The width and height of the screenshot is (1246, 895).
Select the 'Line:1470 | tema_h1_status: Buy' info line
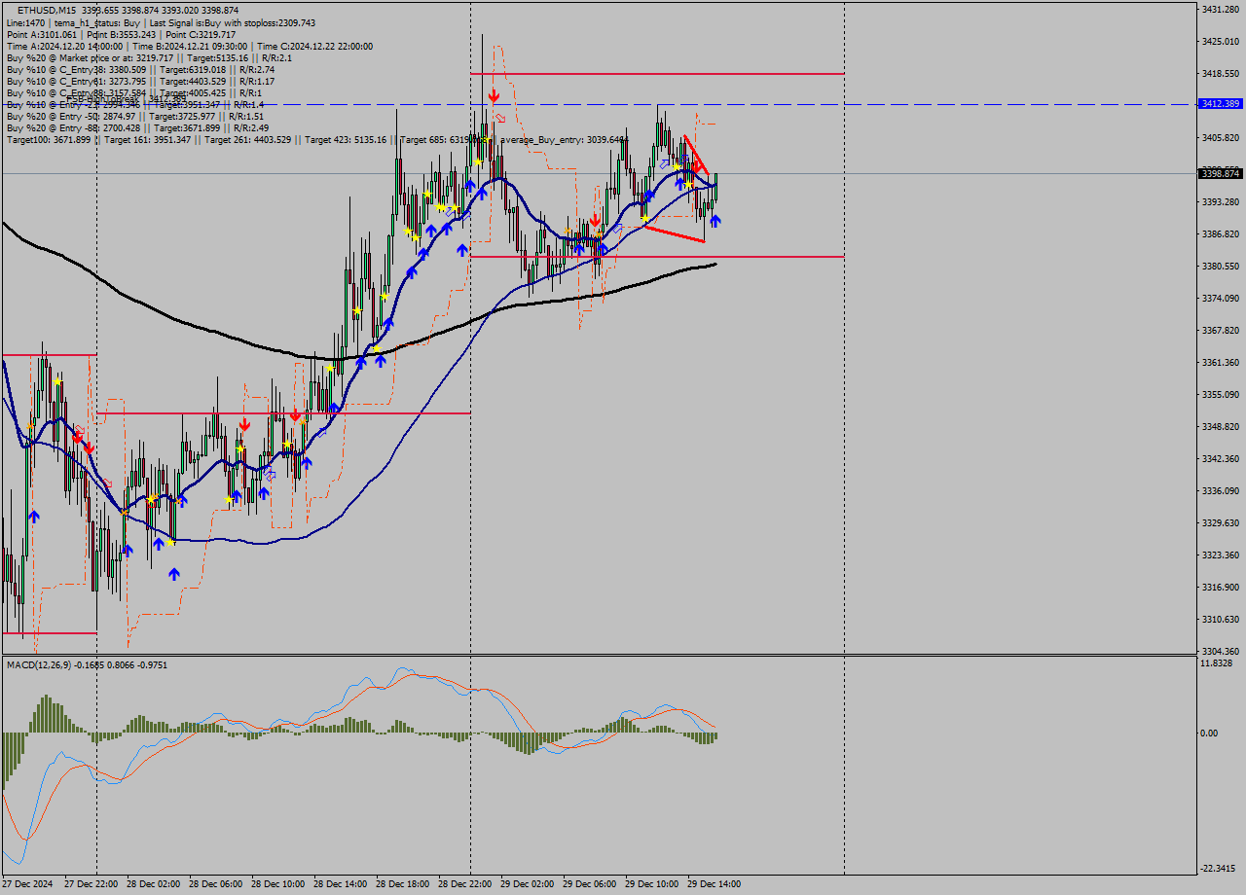click(161, 22)
